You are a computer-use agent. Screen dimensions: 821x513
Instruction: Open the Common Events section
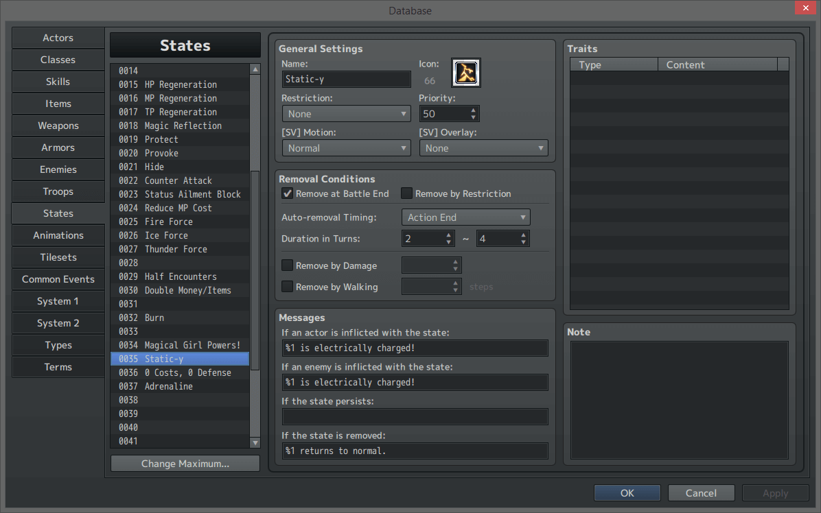pyautogui.click(x=58, y=279)
